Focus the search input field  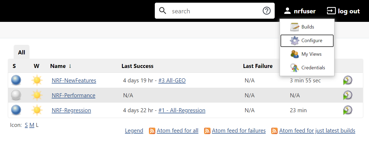pos(215,11)
